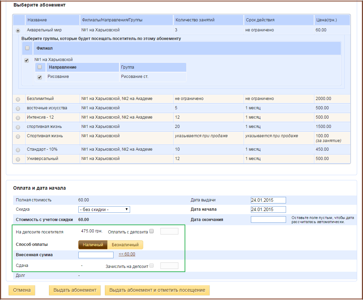Screen dimensions: 363x300
Task: Click the 475.00 грн. deposit value
Action: [x=92, y=231]
